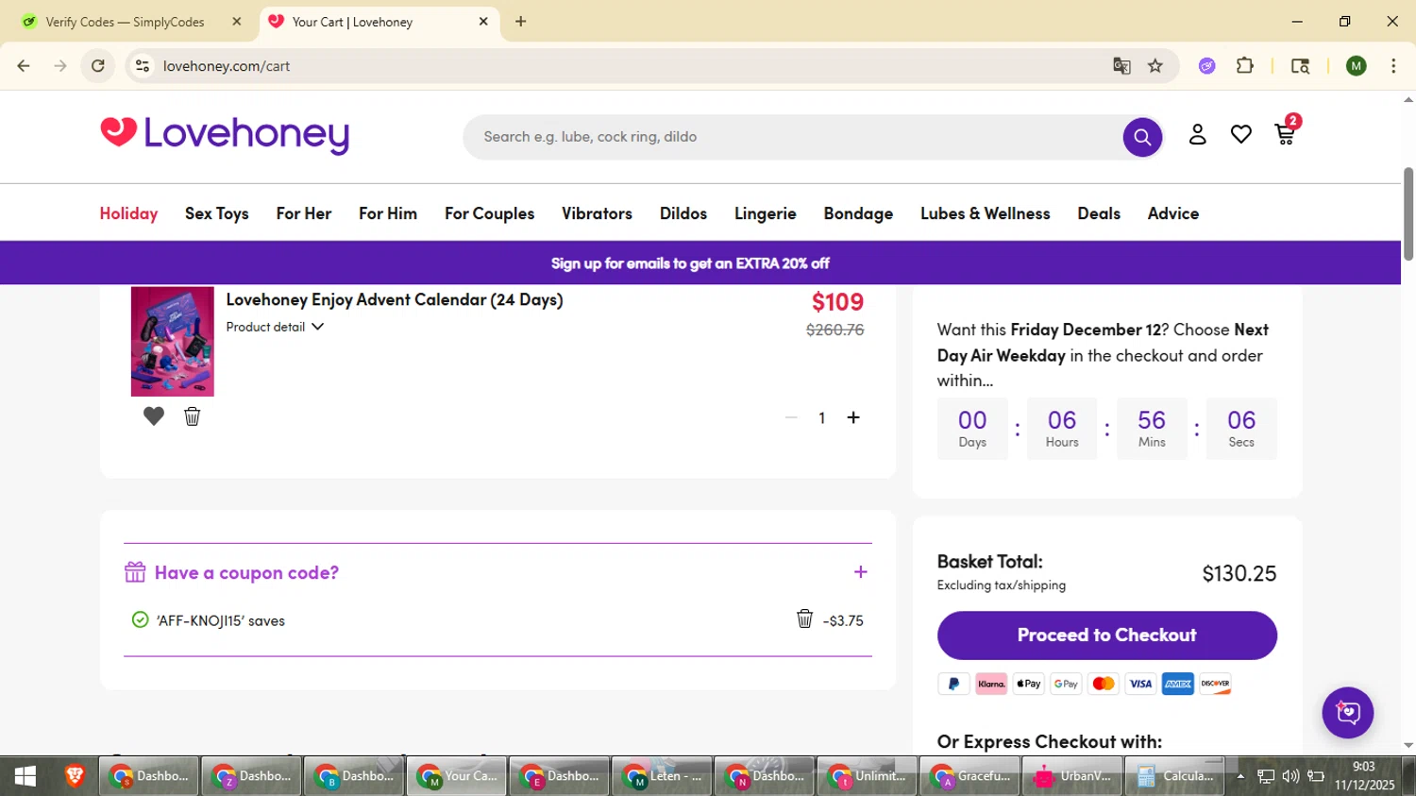1416x796 pixels.
Task: Open the For Her navigation menu
Action: point(304,213)
